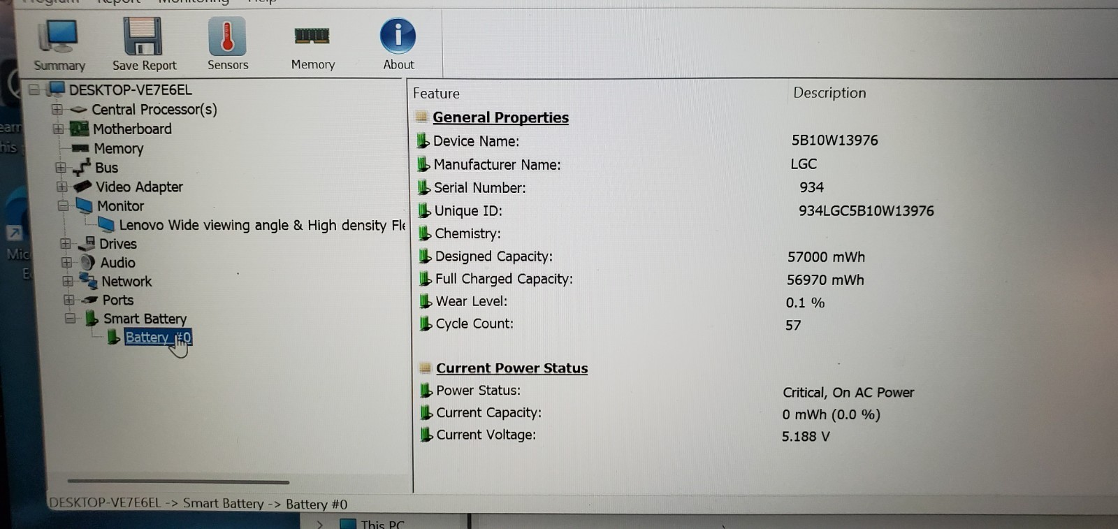Click the Save Report floppy disk icon
The image size is (1118, 529).
coord(143,36)
